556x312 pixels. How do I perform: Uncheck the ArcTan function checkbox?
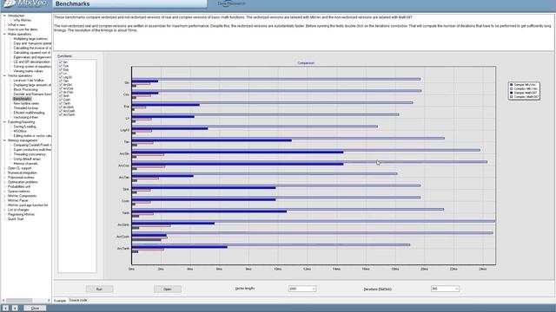(61, 92)
